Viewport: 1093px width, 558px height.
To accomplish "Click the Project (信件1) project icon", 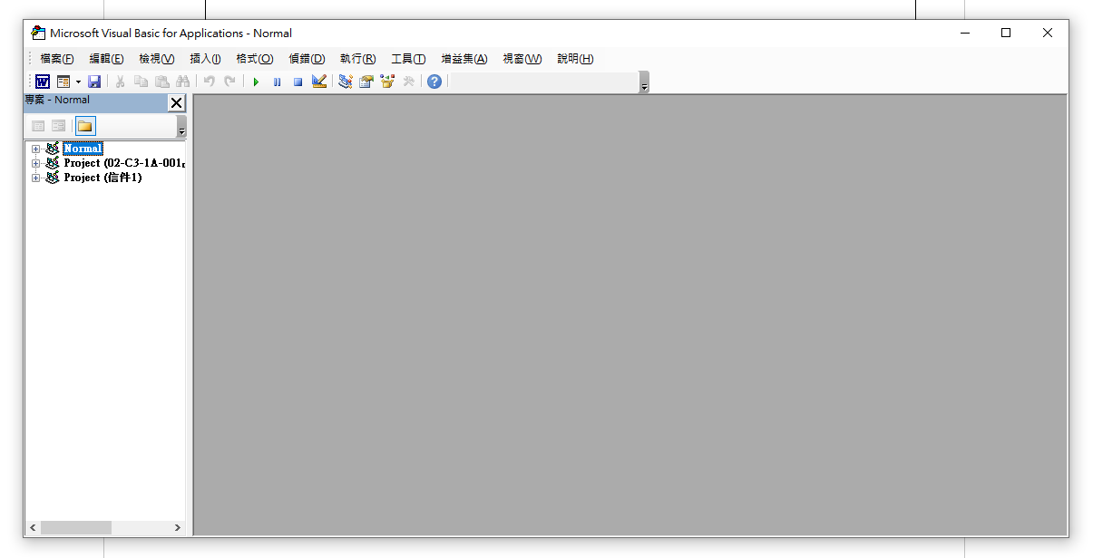I will [52, 178].
